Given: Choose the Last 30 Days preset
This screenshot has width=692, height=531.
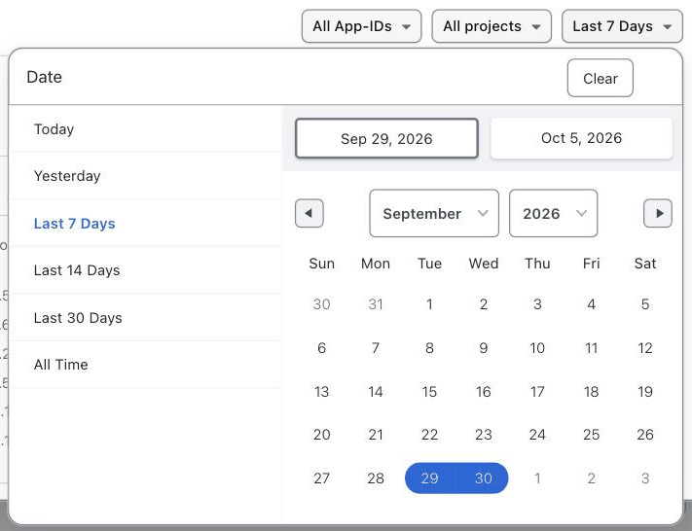Looking at the screenshot, I should click(146, 318).
